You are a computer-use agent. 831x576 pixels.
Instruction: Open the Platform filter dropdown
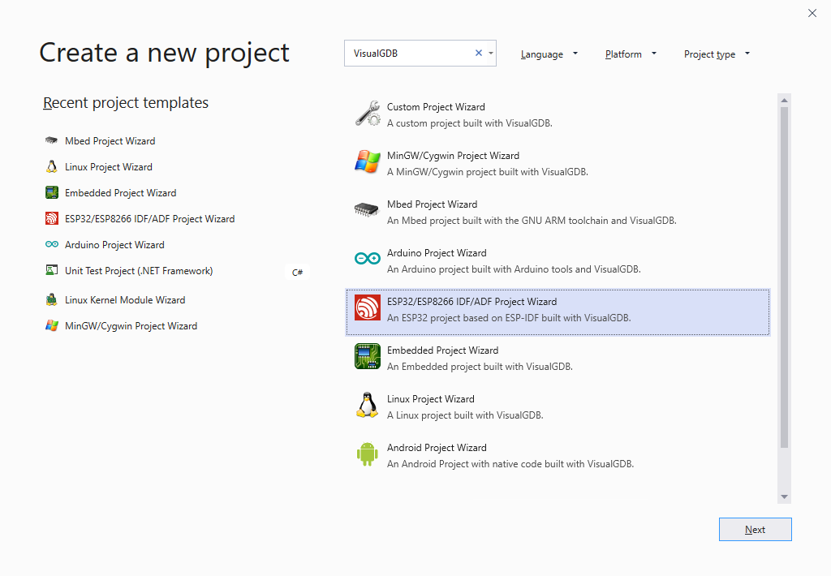(631, 54)
